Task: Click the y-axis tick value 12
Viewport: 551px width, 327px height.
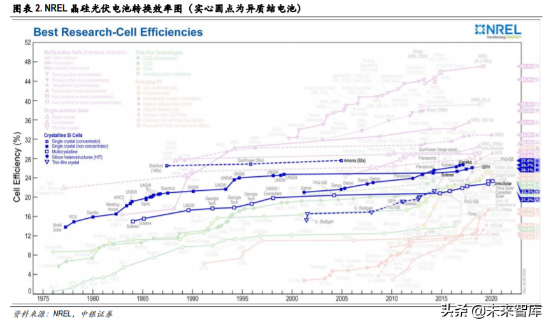Action: [x=27, y=236]
